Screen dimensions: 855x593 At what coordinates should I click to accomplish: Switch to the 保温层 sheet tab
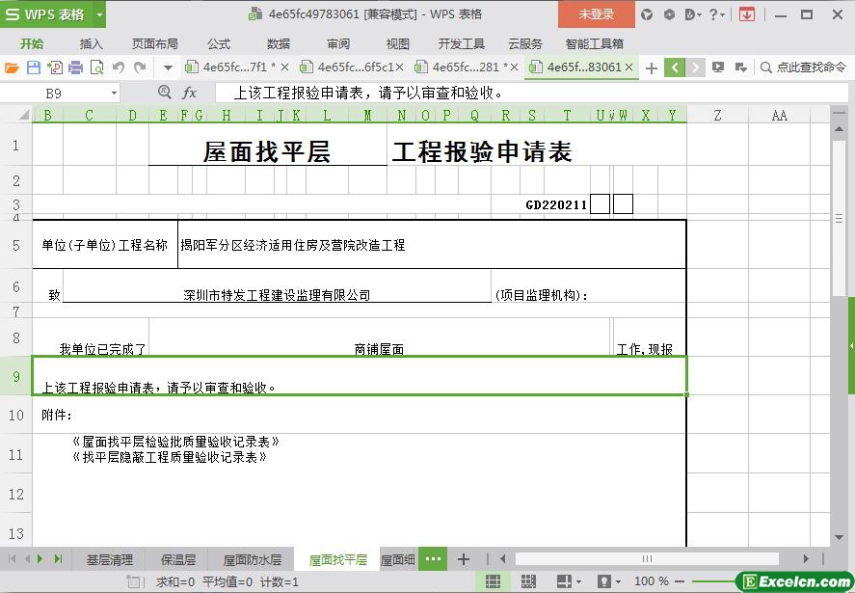[178, 559]
